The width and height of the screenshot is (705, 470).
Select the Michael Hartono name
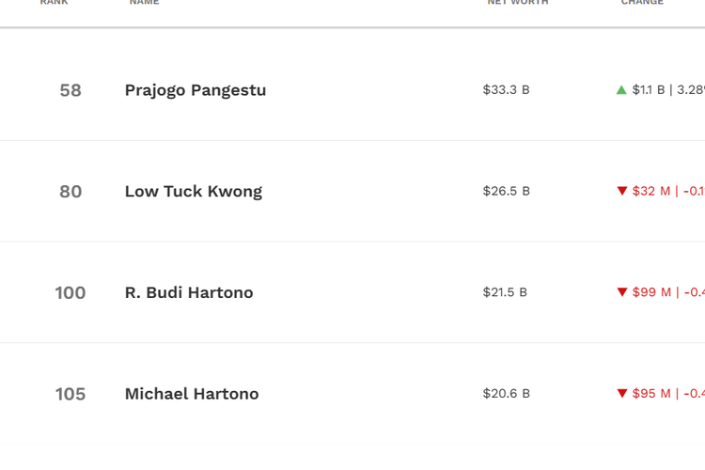[192, 394]
